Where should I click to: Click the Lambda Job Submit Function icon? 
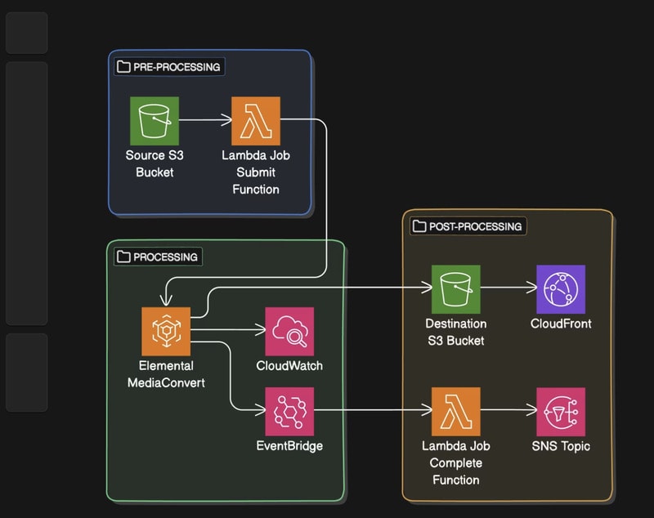pos(256,121)
